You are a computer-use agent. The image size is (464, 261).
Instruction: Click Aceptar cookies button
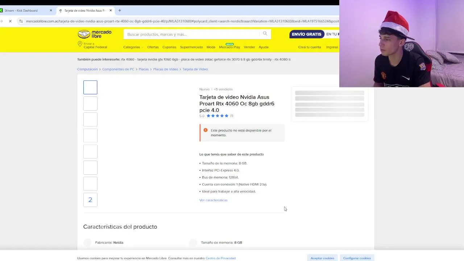[x=322, y=258]
